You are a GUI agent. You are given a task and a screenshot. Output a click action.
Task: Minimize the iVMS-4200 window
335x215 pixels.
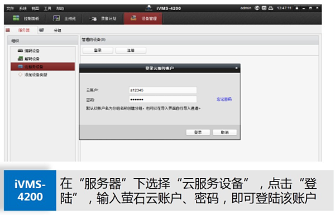(304, 8)
